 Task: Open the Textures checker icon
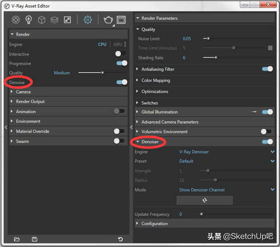pos(67,20)
